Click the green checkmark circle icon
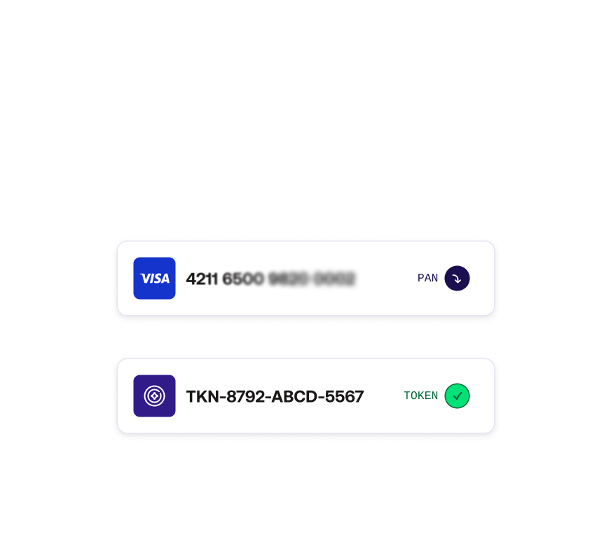 [457, 396]
